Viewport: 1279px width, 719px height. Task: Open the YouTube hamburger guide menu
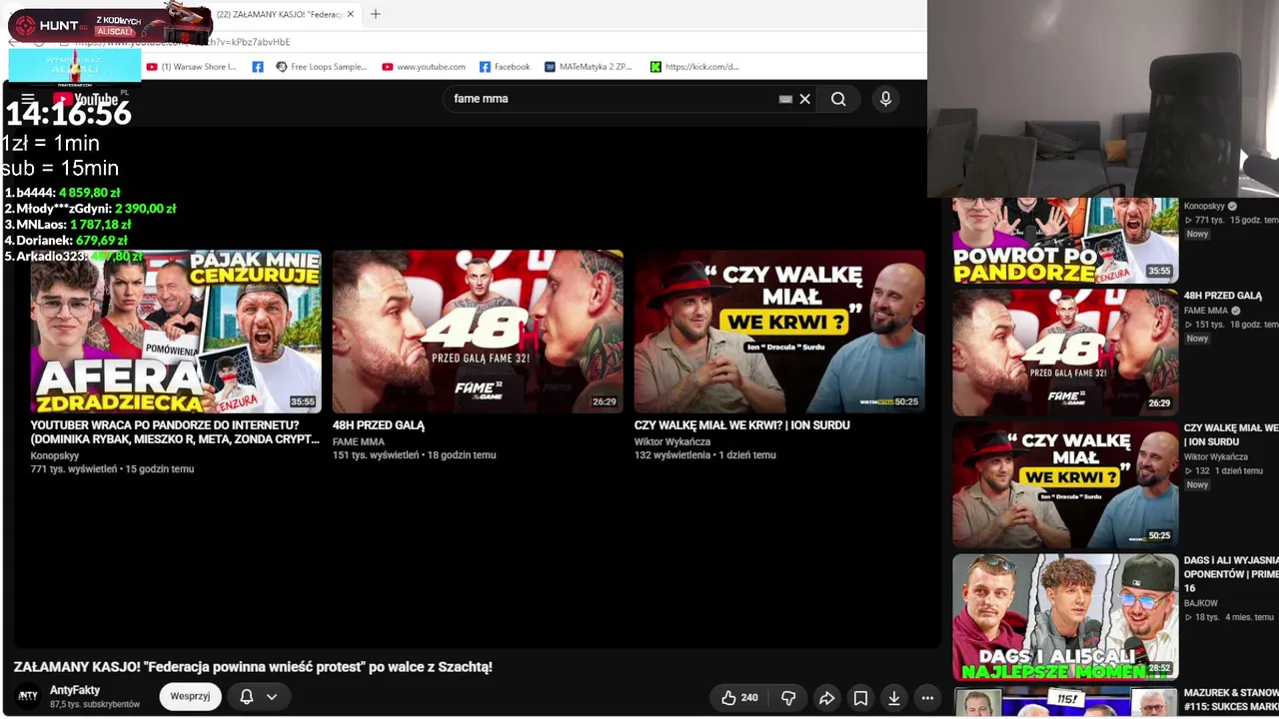click(x=28, y=99)
